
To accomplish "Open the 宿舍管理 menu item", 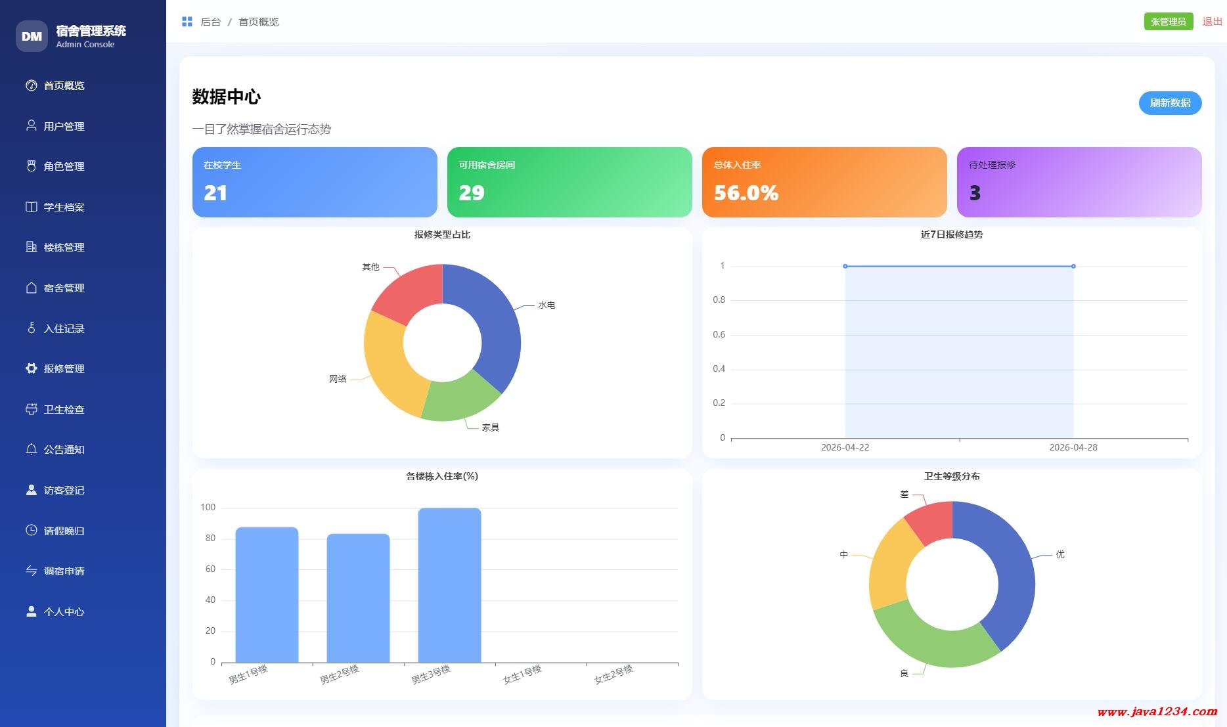I will point(64,288).
